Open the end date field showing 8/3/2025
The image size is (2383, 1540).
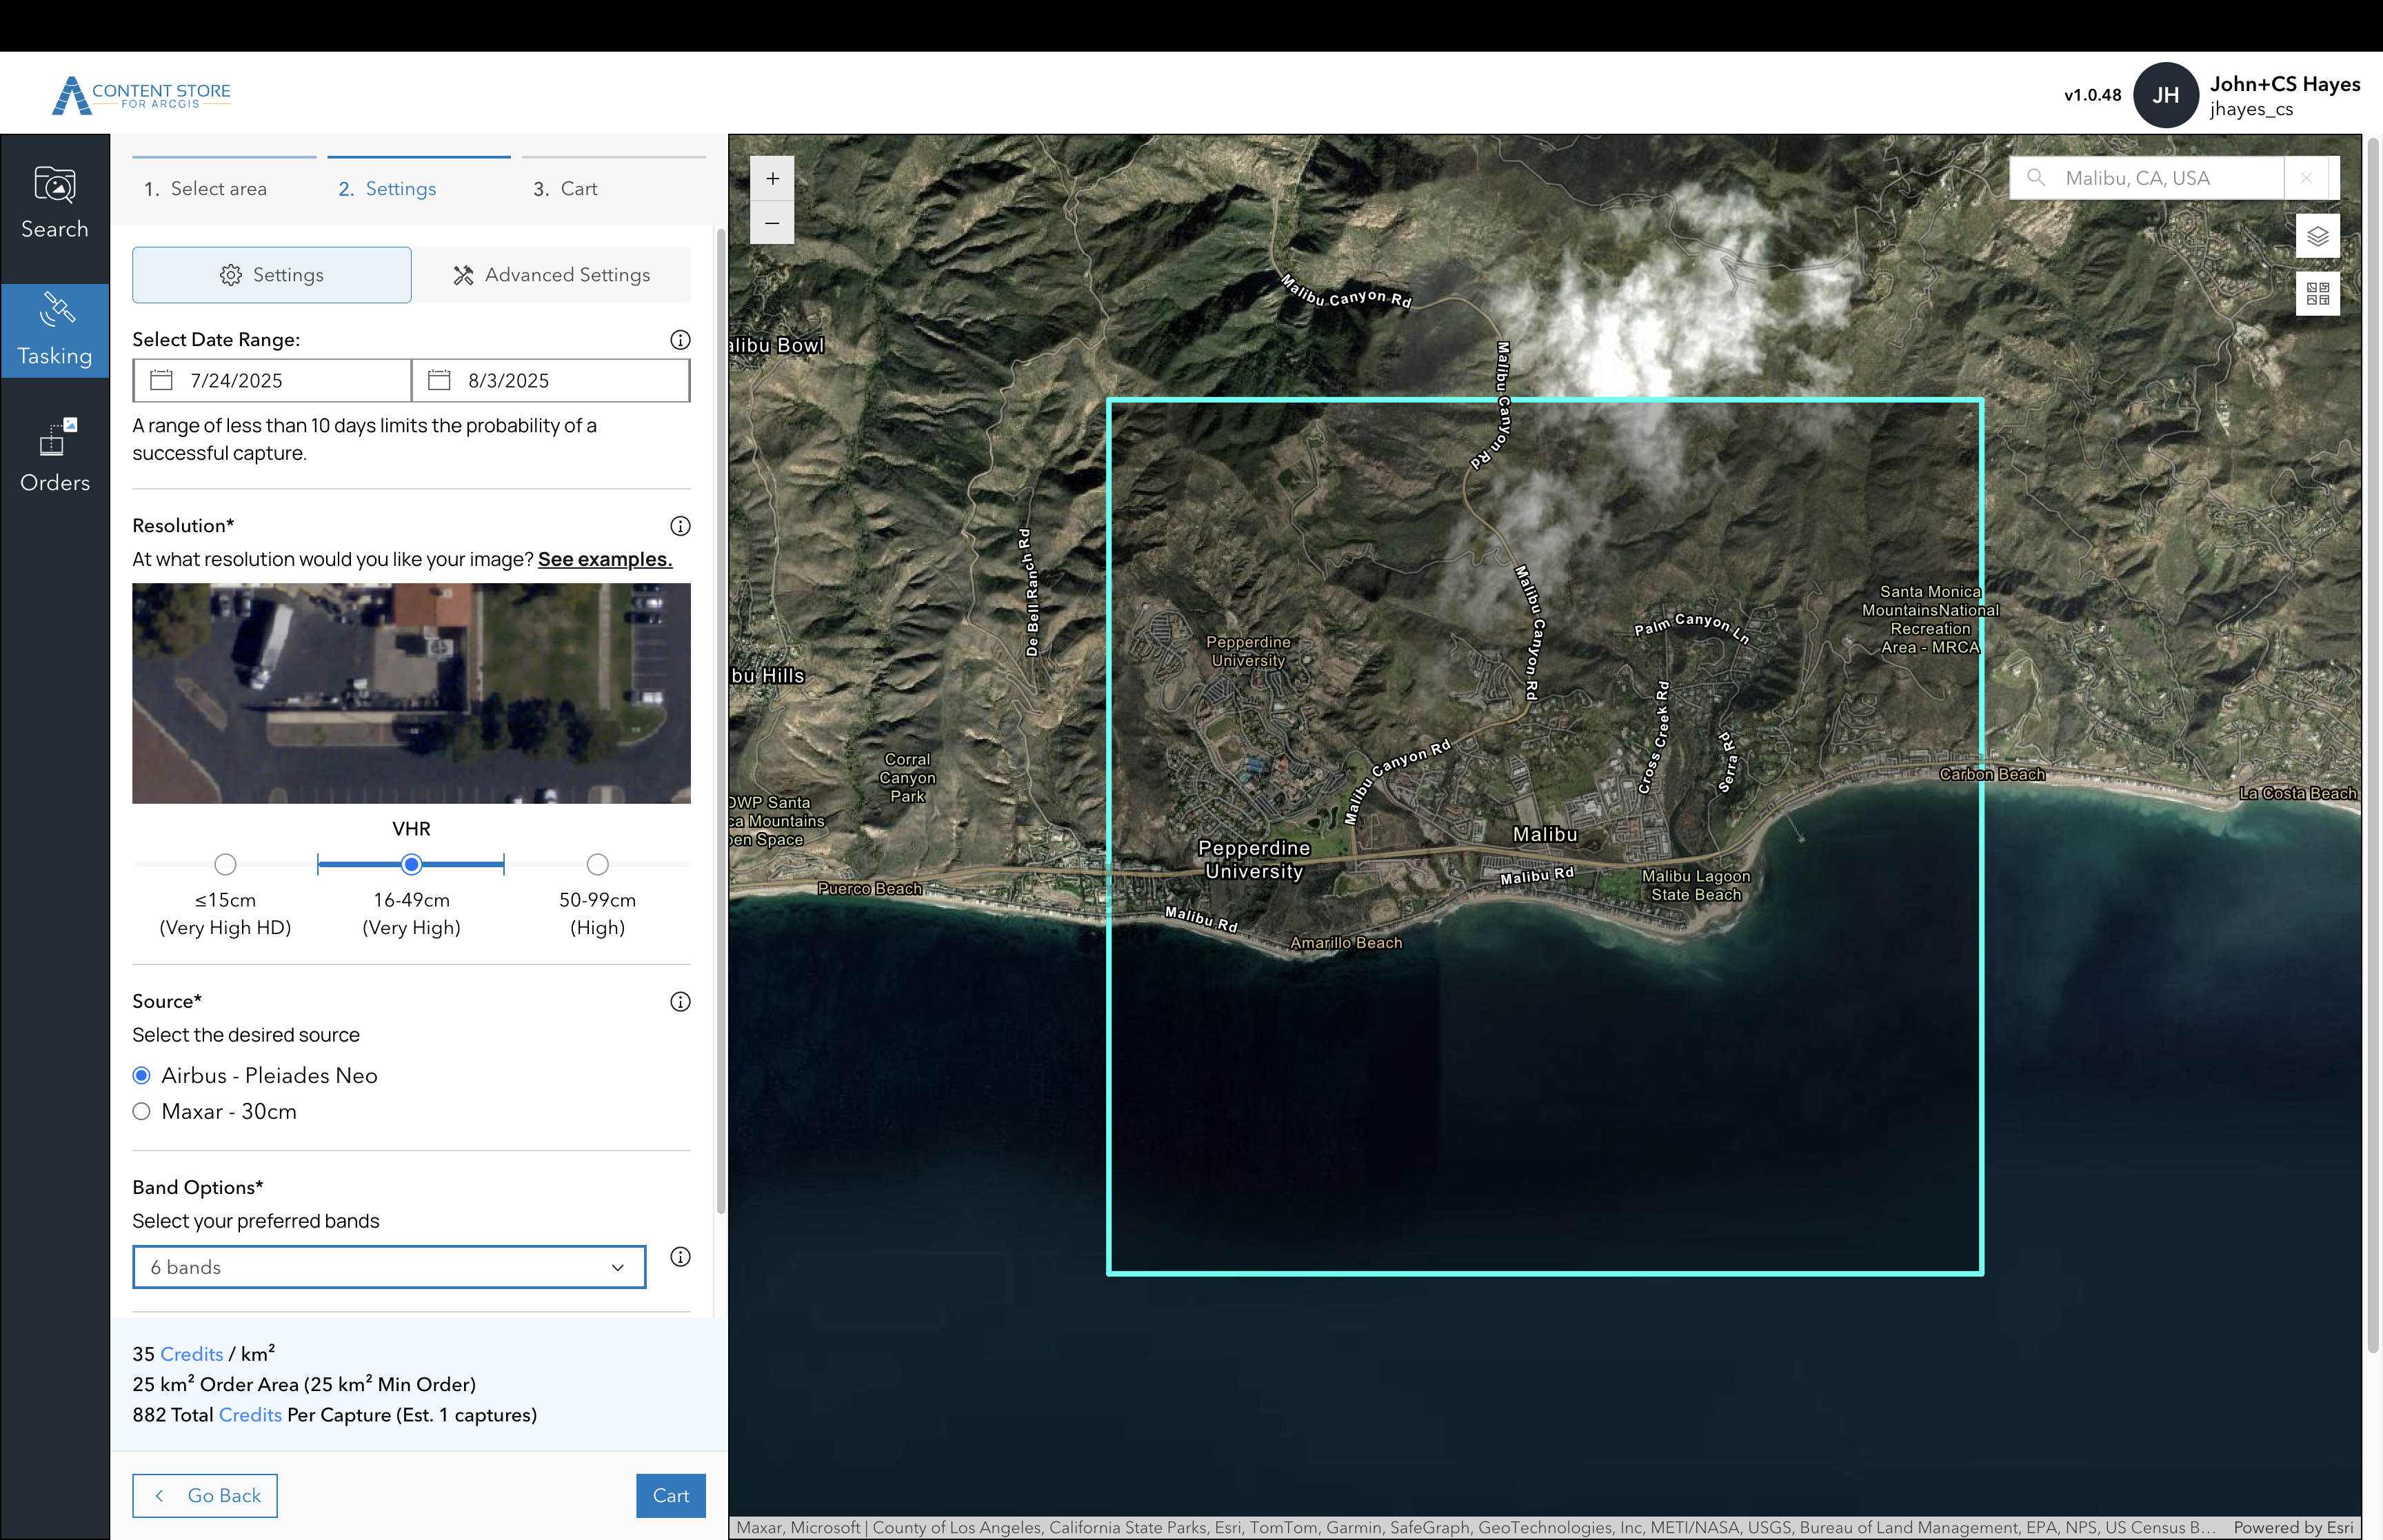pos(550,380)
